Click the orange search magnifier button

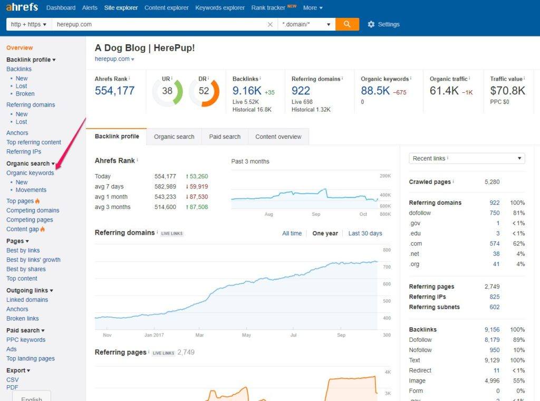click(x=347, y=24)
